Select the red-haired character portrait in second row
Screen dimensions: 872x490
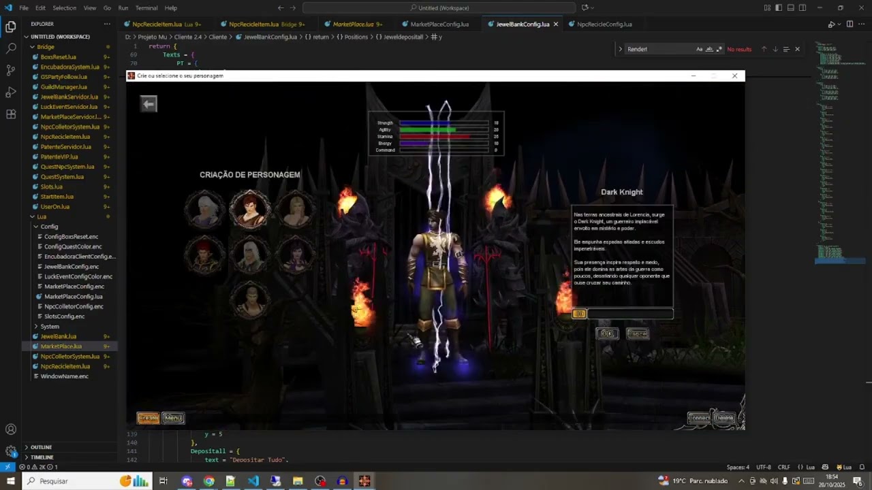click(x=204, y=254)
